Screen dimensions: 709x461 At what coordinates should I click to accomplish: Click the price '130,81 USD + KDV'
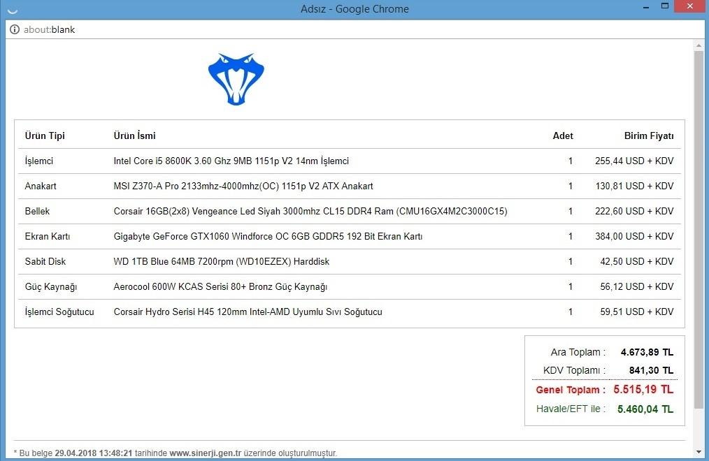[x=634, y=186]
